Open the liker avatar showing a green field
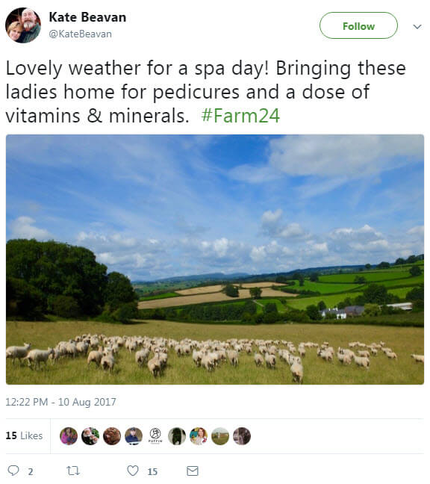This screenshot has width=430, height=484. click(220, 436)
